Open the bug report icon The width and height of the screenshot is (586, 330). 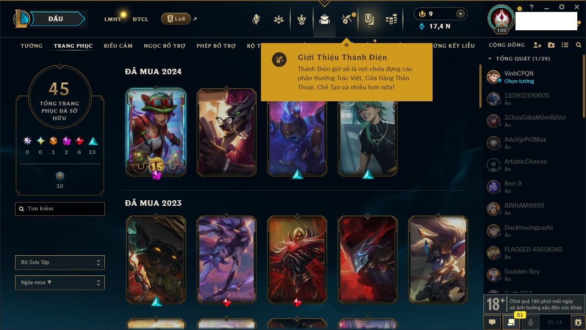pos(578,322)
